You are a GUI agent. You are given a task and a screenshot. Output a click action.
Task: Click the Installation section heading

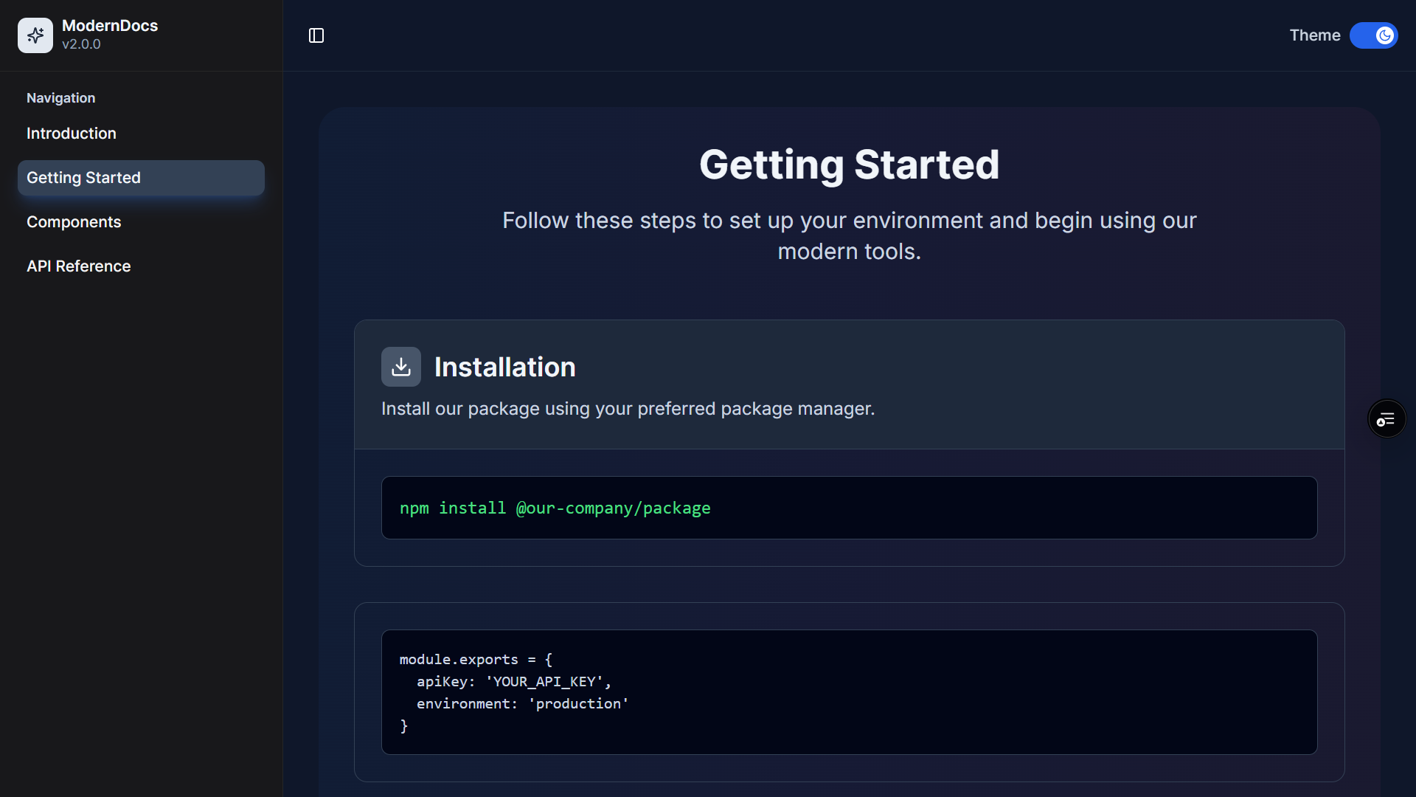pyautogui.click(x=504, y=367)
